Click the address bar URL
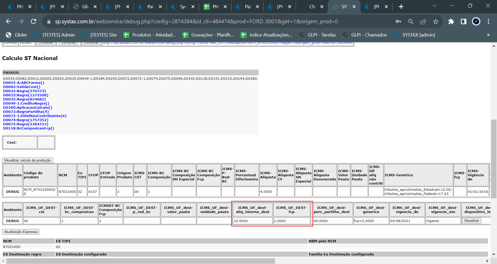Viewport: 497px width, 264px height. click(196, 21)
